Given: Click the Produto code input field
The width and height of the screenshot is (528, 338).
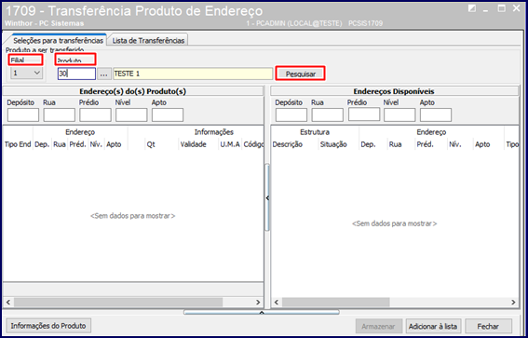Looking at the screenshot, I should coord(76,74).
